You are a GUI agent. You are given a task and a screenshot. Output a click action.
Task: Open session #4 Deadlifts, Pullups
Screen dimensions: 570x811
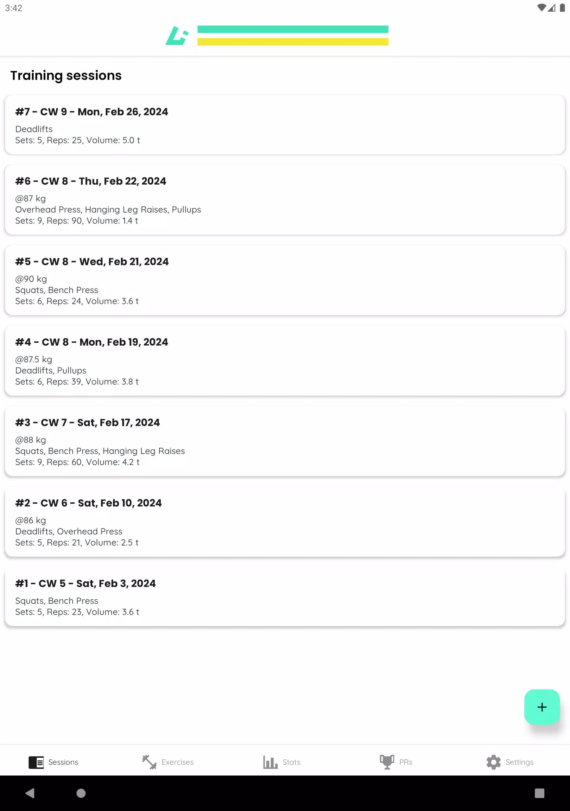click(x=285, y=360)
